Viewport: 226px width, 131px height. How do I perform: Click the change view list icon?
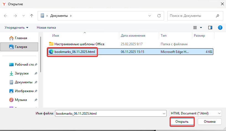(195, 28)
